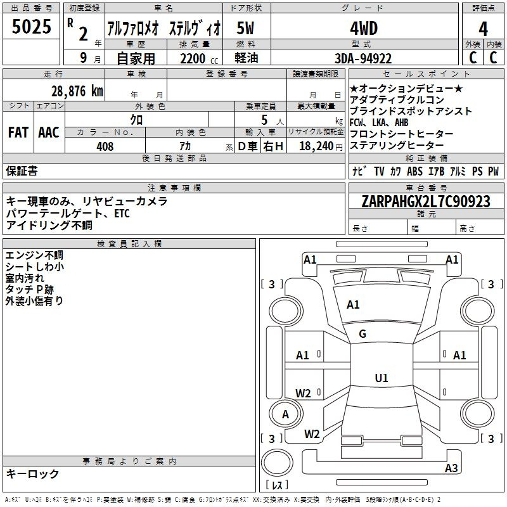Screen dimensions: 507x507
Task: Click the interior grade C under 内装
Action: tap(493, 58)
